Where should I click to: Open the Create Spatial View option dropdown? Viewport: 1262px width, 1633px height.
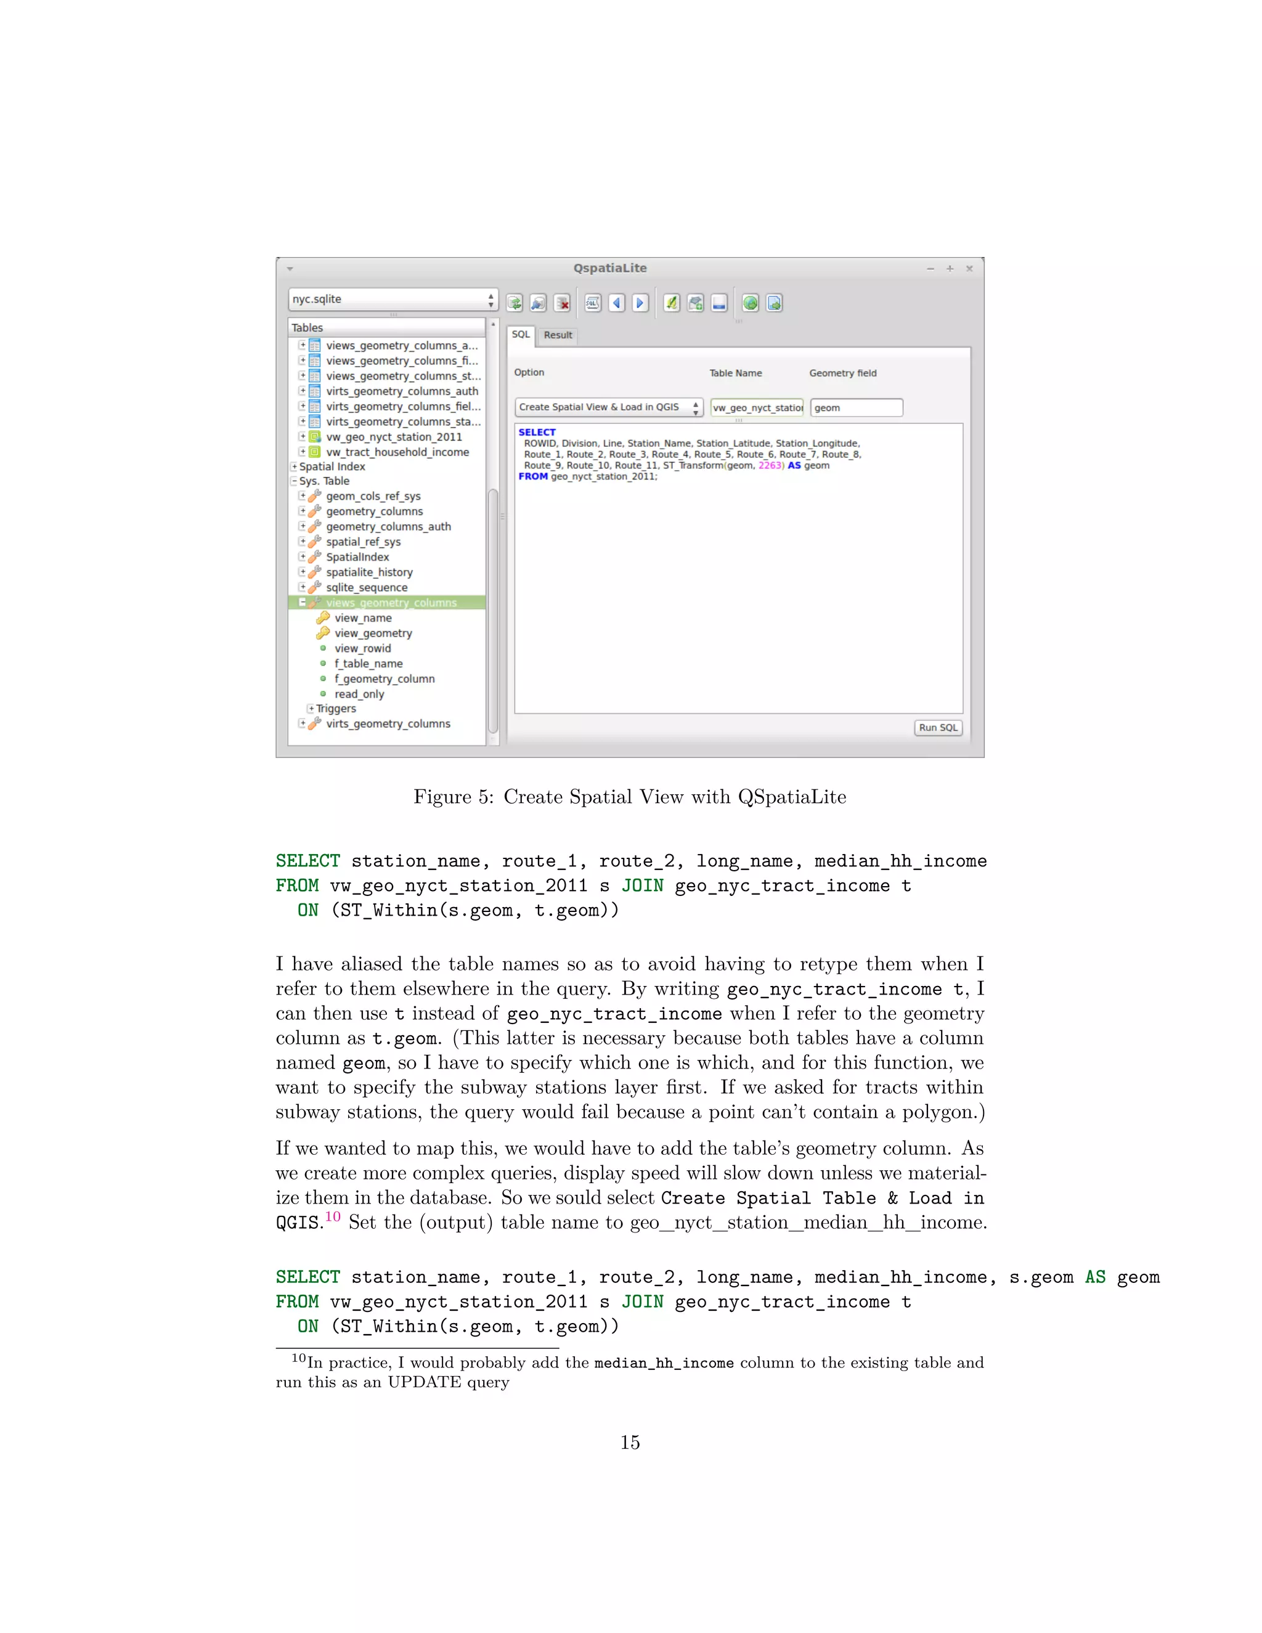point(609,407)
